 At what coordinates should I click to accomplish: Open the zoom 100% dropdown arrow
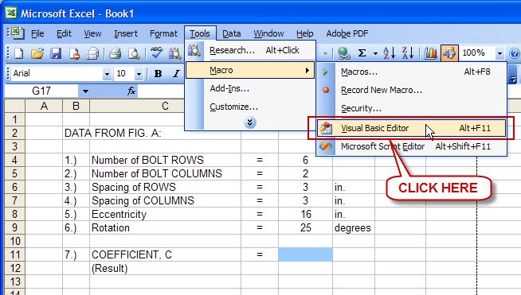pyautogui.click(x=499, y=53)
